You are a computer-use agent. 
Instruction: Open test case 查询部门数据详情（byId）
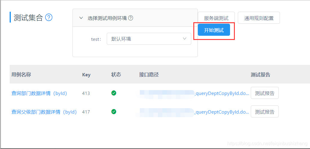click(39, 93)
